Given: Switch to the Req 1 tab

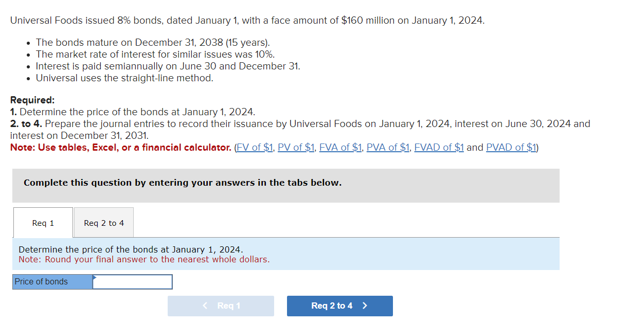Looking at the screenshot, I should coord(43,222).
